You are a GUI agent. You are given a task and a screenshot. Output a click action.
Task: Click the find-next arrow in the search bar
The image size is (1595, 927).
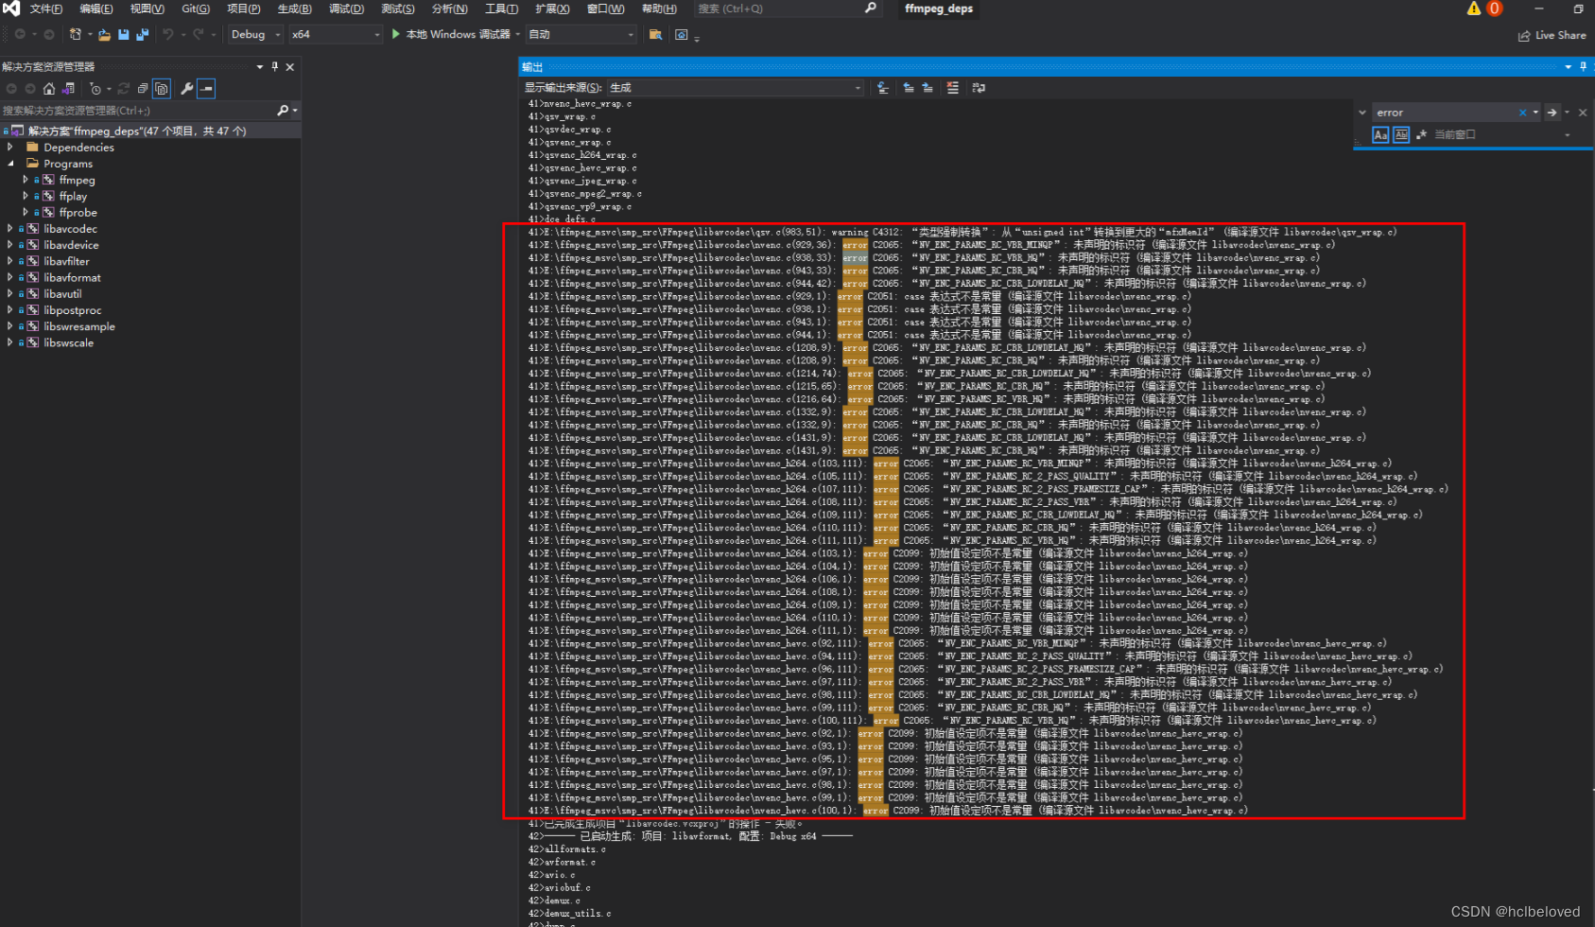[1551, 112]
